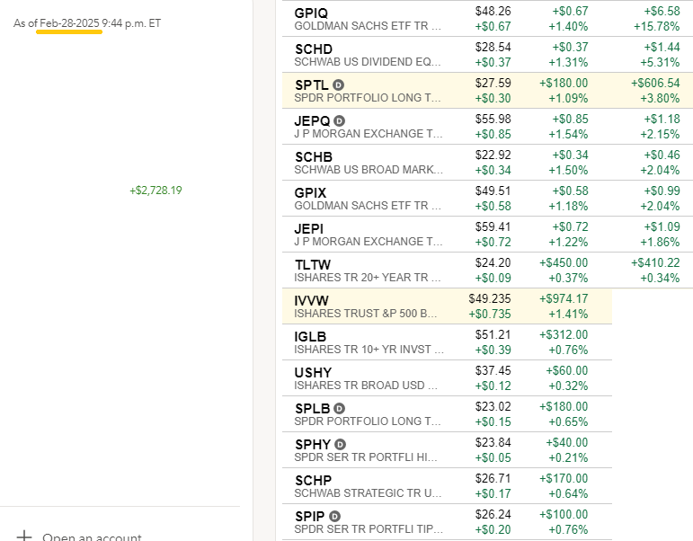
Task: Open the SPHY ticker symbol
Action: (313, 444)
